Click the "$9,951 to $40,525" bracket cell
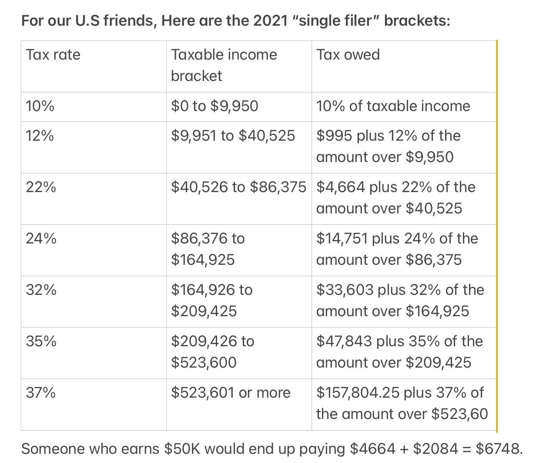The width and height of the screenshot is (560, 463). pyautogui.click(x=233, y=136)
